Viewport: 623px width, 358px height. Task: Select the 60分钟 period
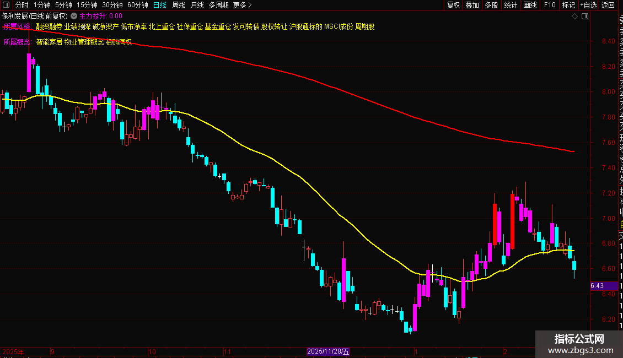[138, 5]
